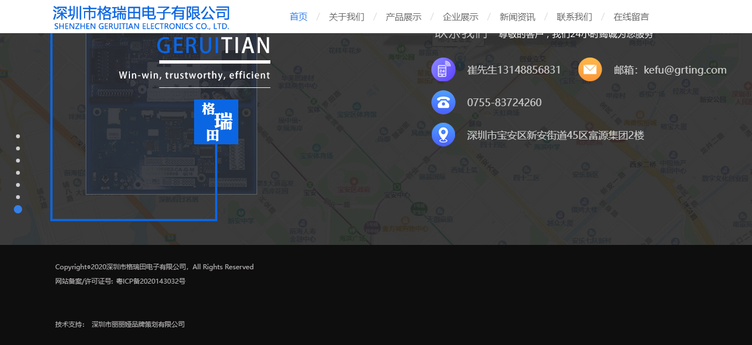752x345 pixels.
Task: Click the blue 格瑞田 square badge
Action: [x=216, y=122]
